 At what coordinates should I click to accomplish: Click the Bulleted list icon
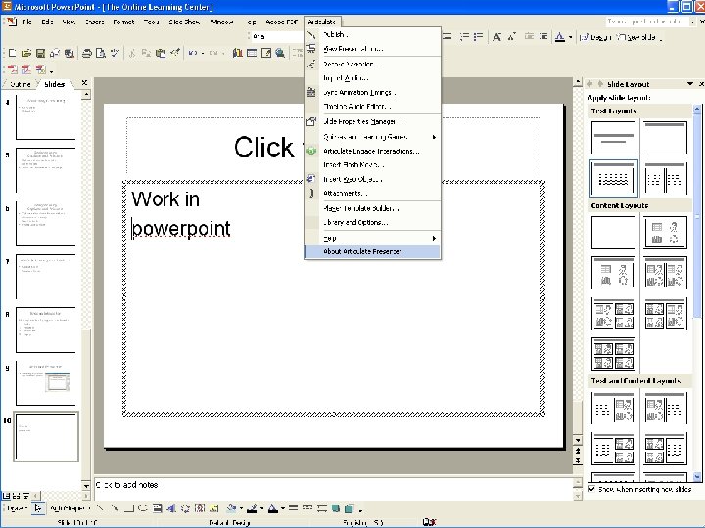[x=479, y=37]
